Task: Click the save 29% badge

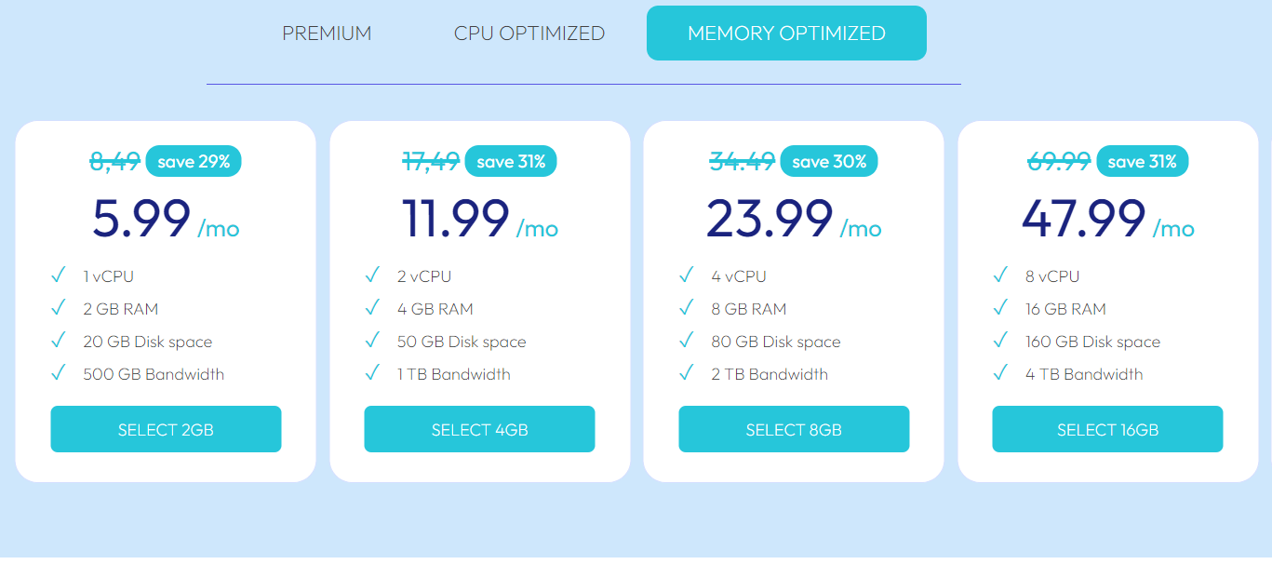Action: tap(194, 161)
